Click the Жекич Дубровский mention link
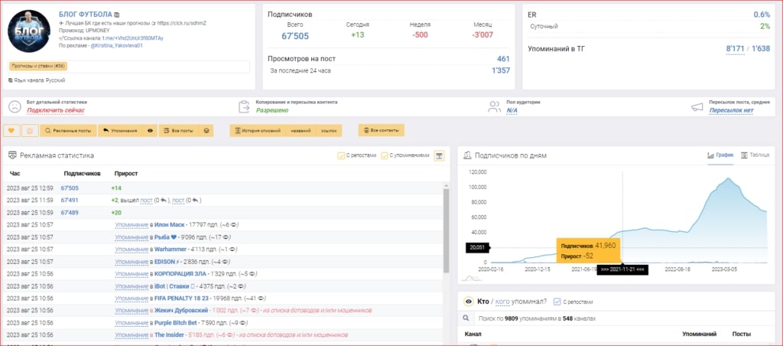Screen dimensions: 783x346 [x=180, y=311]
